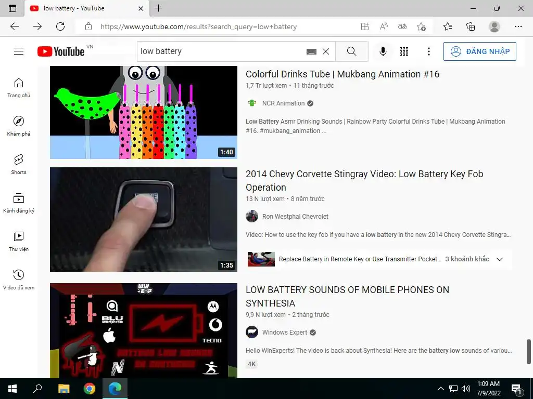533x399 pixels.
Task: Open the Low Battery Sounds Synthesia thumbnail
Action: pos(144,330)
